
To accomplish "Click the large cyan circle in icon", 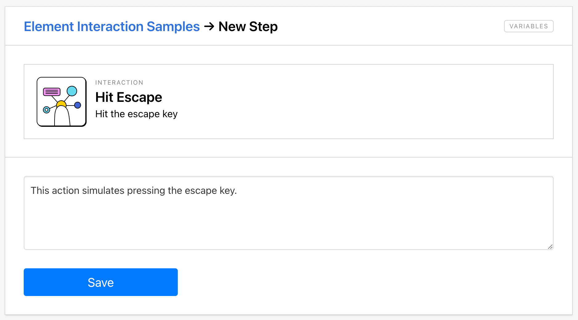I will point(72,91).
